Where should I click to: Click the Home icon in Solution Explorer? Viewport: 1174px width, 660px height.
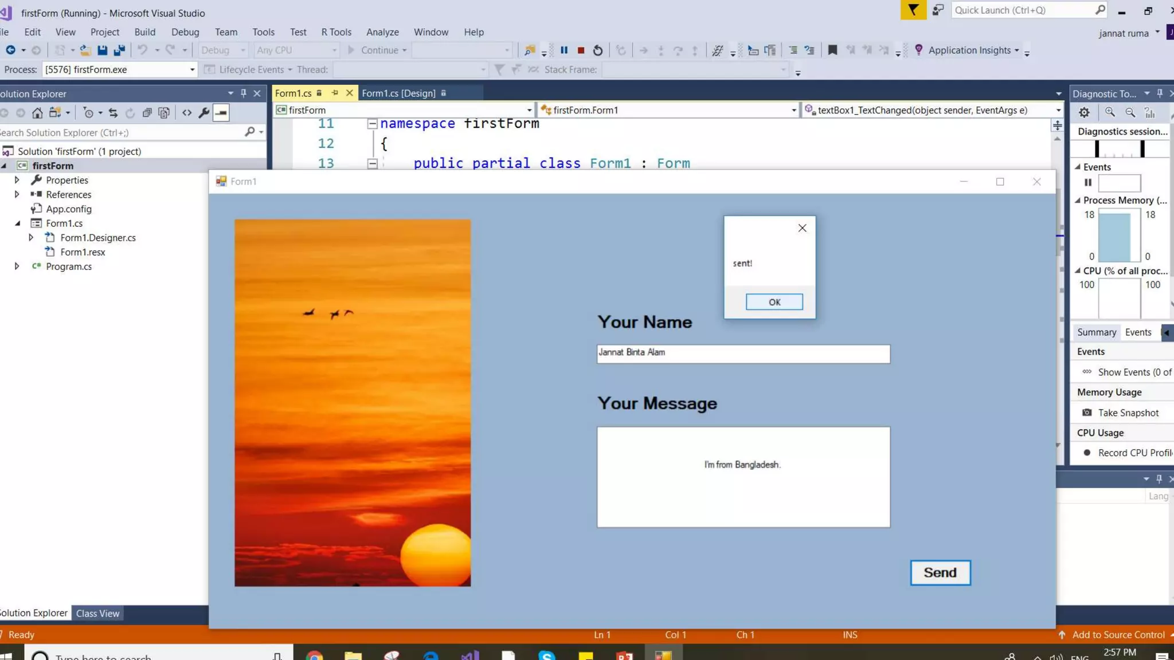click(37, 113)
